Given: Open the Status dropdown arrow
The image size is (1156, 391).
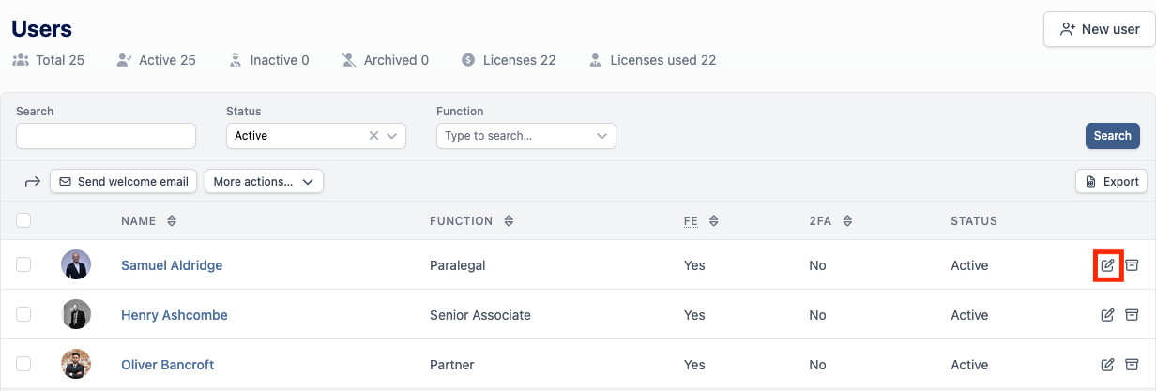Looking at the screenshot, I should click(393, 136).
